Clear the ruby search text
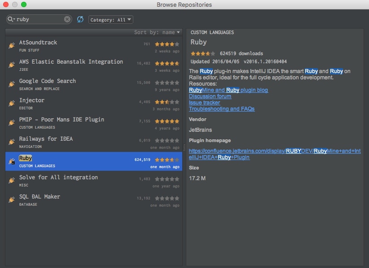Image resolution: width=369 pixels, height=268 pixels. 67,19
